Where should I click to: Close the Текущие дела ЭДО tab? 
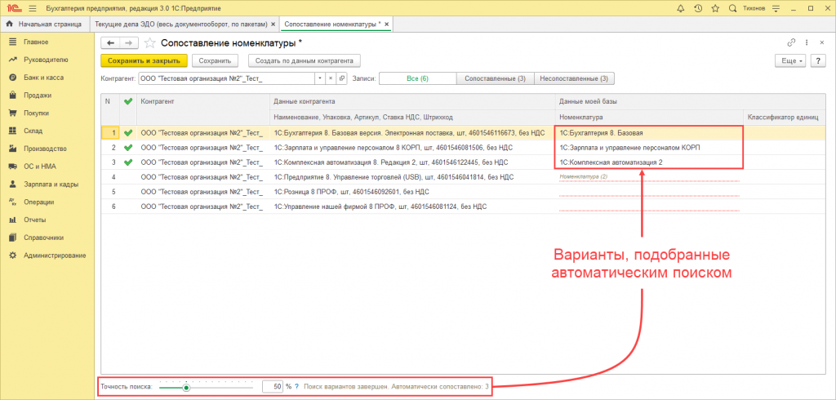coord(273,24)
